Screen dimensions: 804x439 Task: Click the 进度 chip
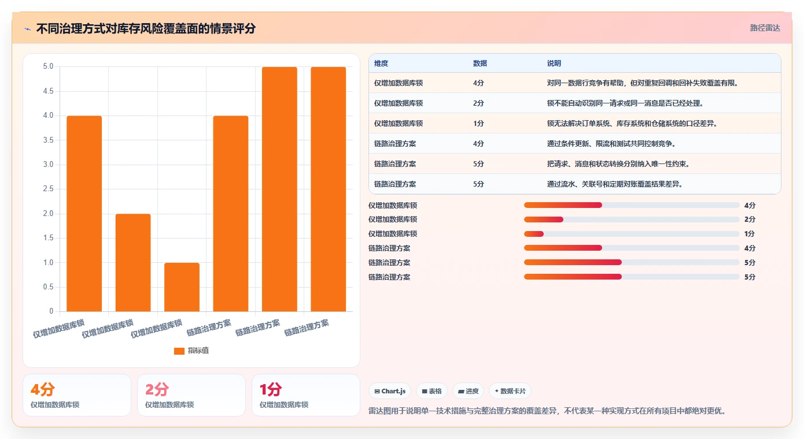coord(468,391)
